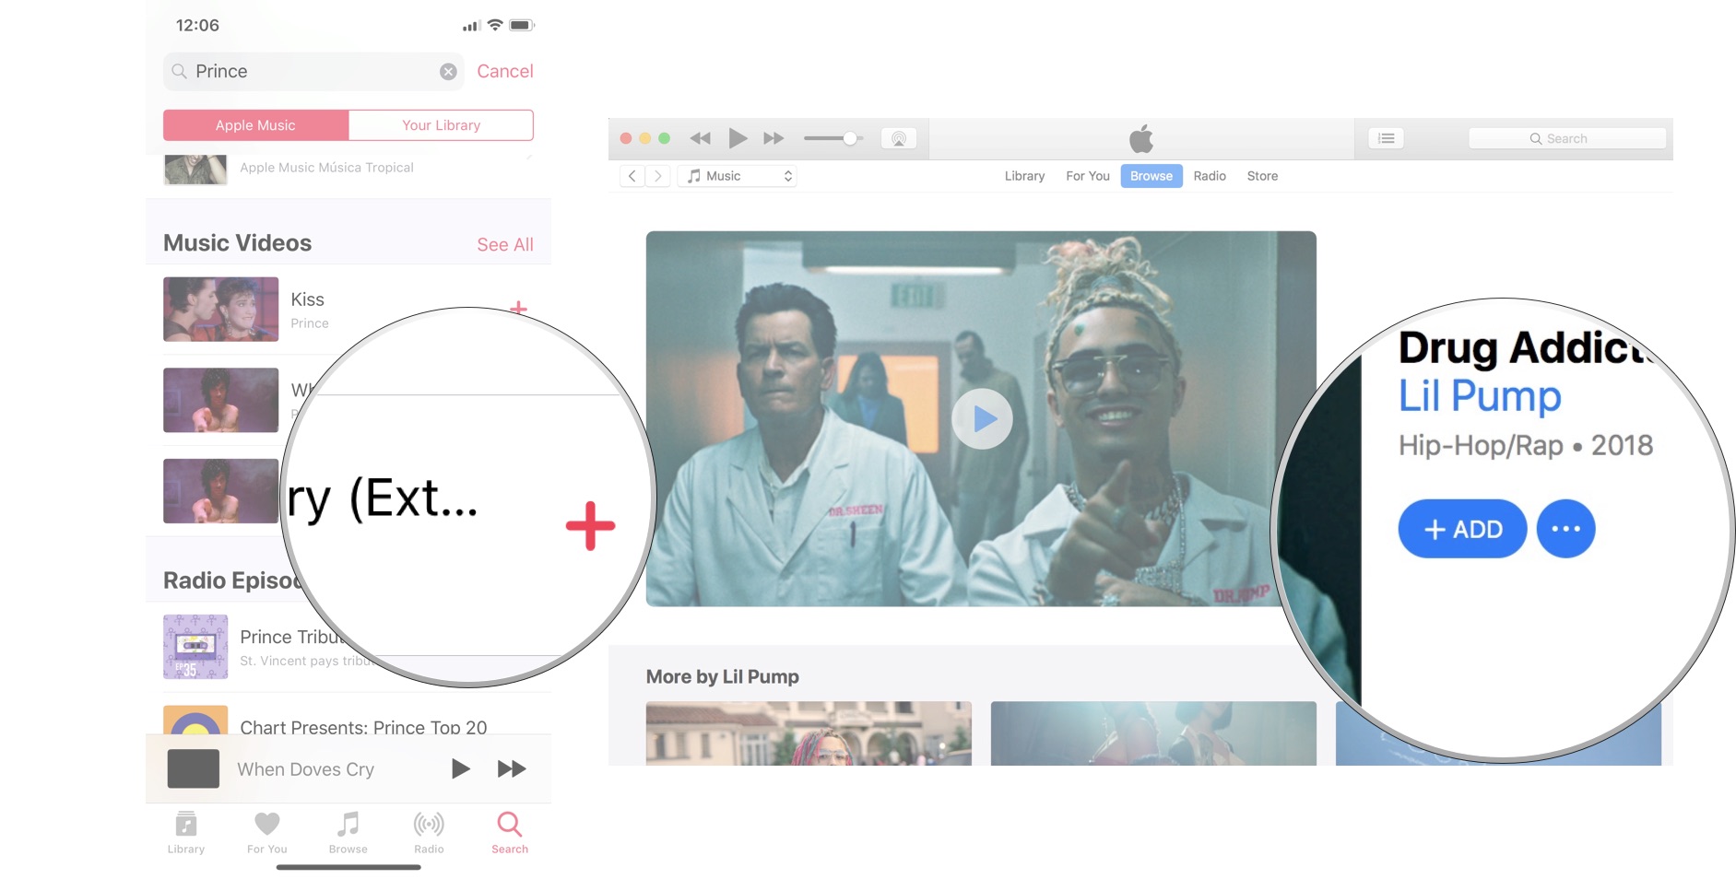Add the Kiss video with the plus icon

[518, 308]
